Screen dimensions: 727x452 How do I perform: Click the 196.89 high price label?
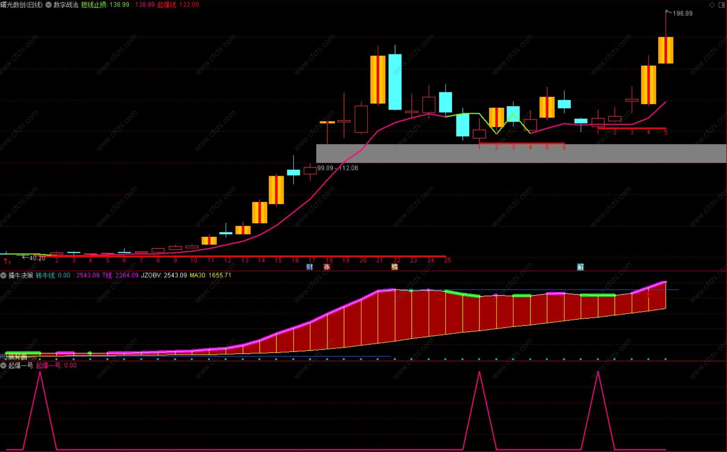click(682, 14)
